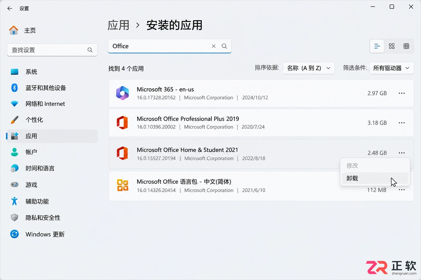Open the 主页 home page
The width and height of the screenshot is (421, 280).
point(23,30)
